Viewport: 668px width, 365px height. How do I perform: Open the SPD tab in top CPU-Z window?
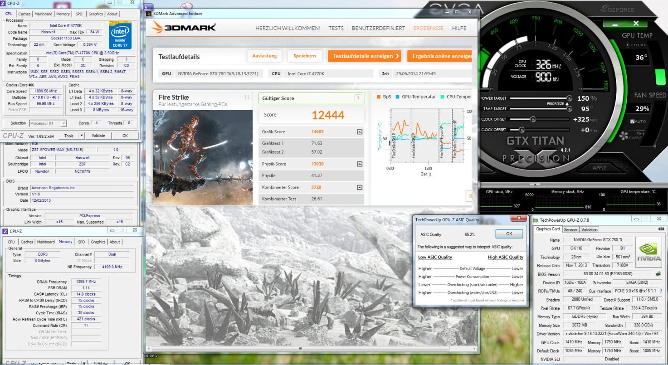[x=79, y=14]
